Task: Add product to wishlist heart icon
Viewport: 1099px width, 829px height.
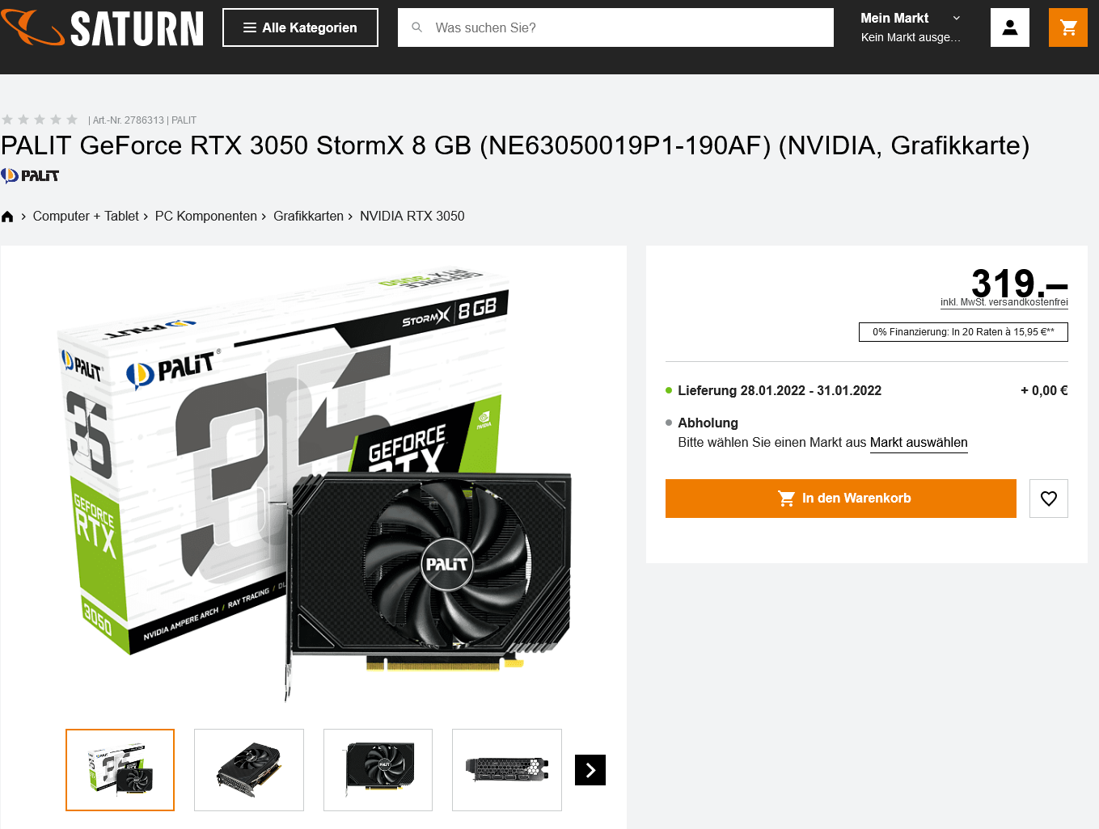Action: click(1049, 499)
